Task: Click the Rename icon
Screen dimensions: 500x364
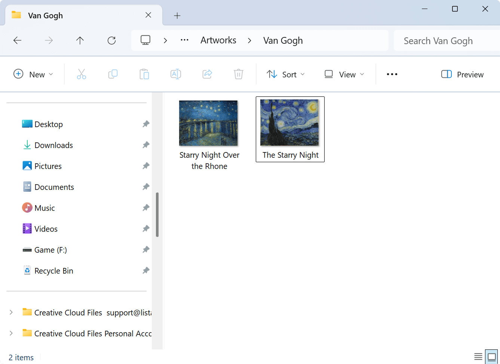Action: [x=176, y=74]
